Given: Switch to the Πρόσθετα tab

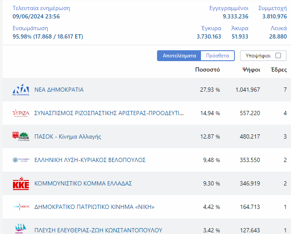Looking at the screenshot, I should 217,56.
